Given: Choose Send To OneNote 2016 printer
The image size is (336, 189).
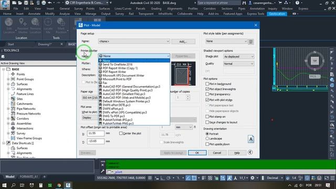Looking at the screenshot, I should [118, 64].
